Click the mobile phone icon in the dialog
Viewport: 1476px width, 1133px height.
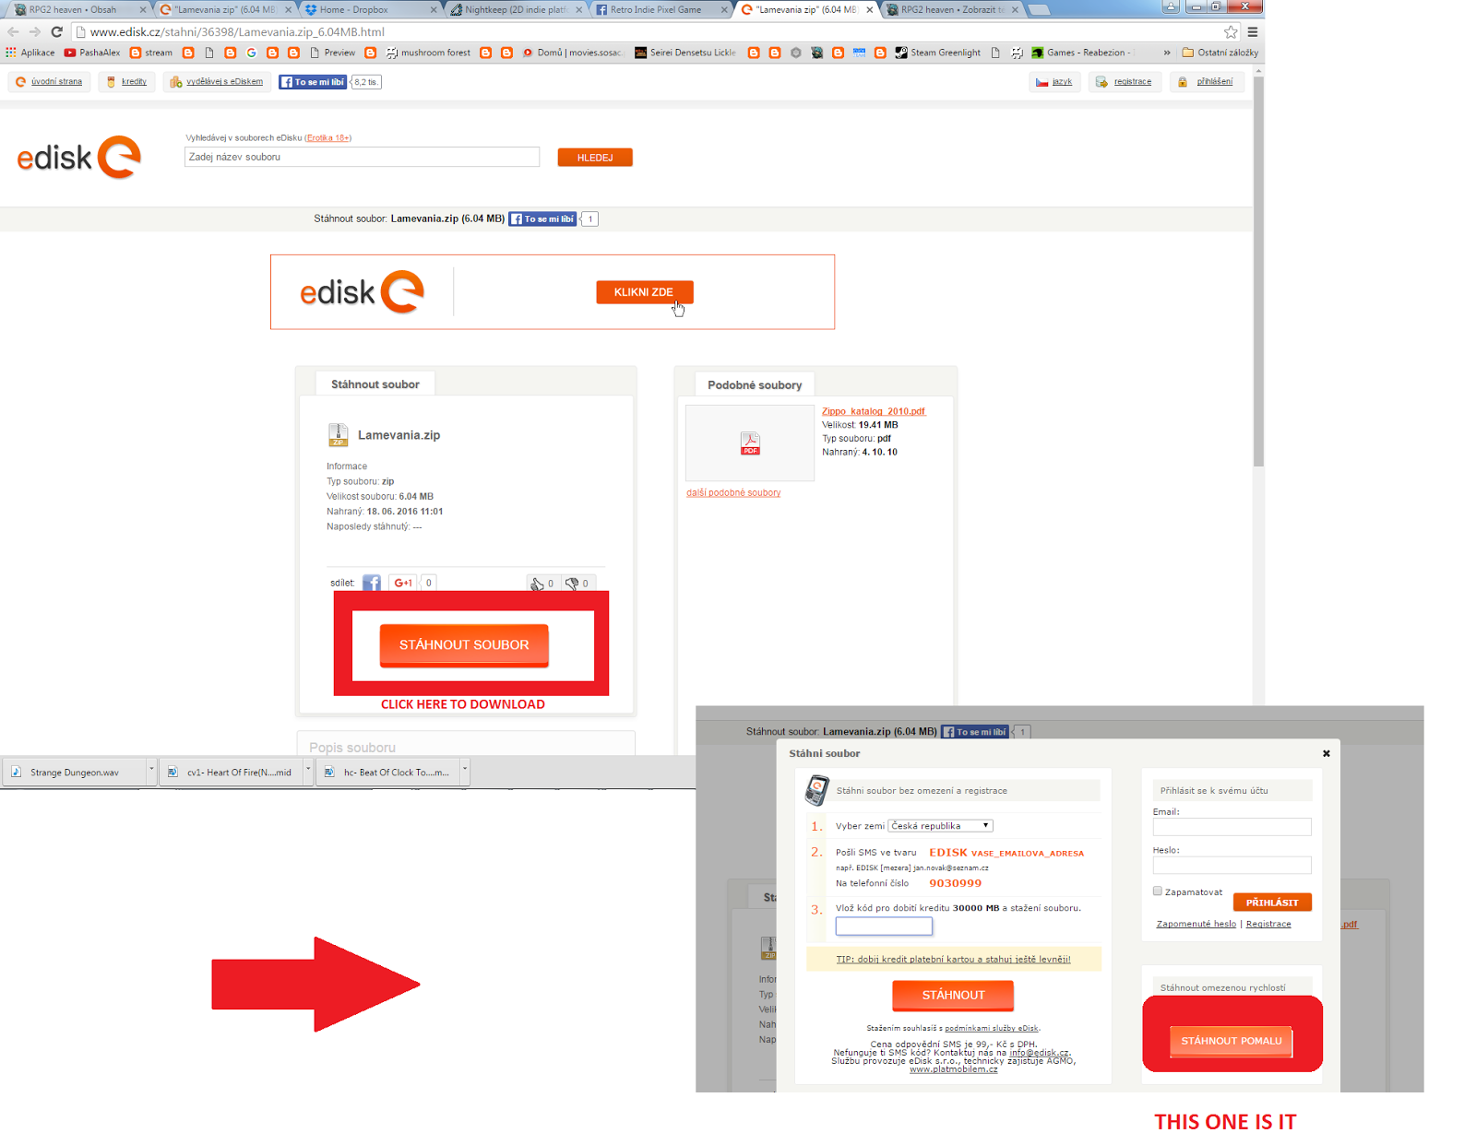816,790
